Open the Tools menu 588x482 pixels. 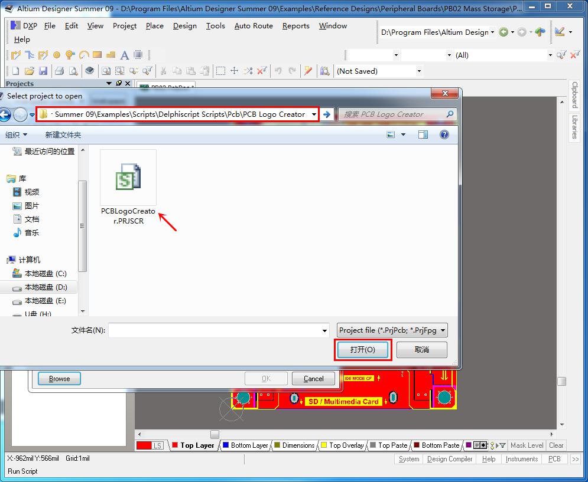216,25
